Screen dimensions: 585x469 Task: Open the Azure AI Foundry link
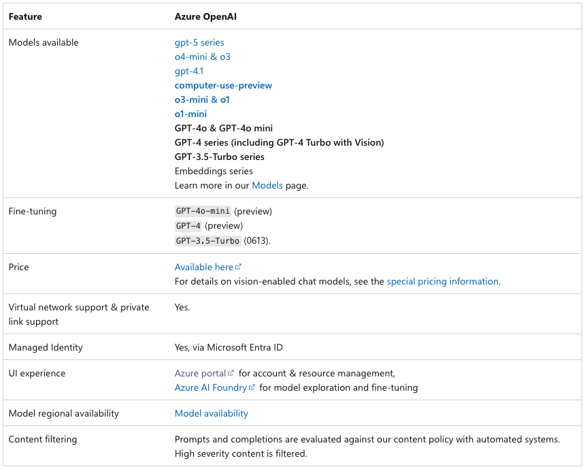click(210, 387)
